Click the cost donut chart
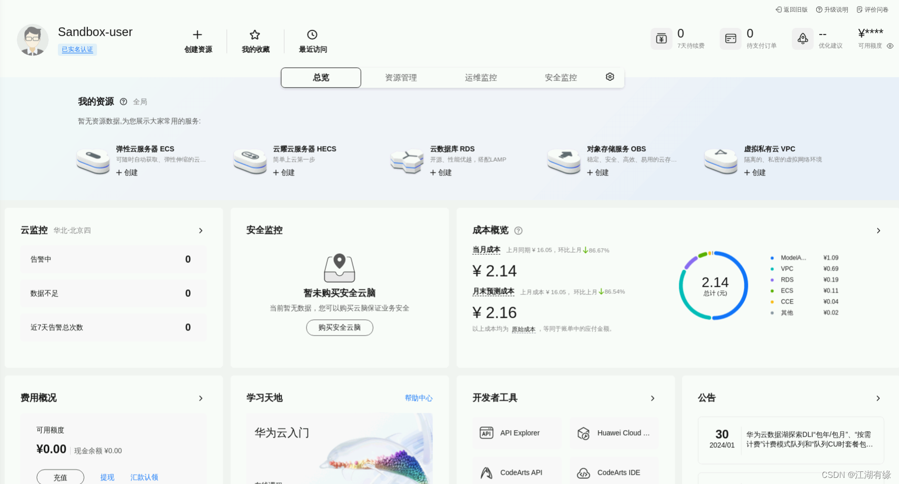This screenshot has width=899, height=484. (x=714, y=286)
